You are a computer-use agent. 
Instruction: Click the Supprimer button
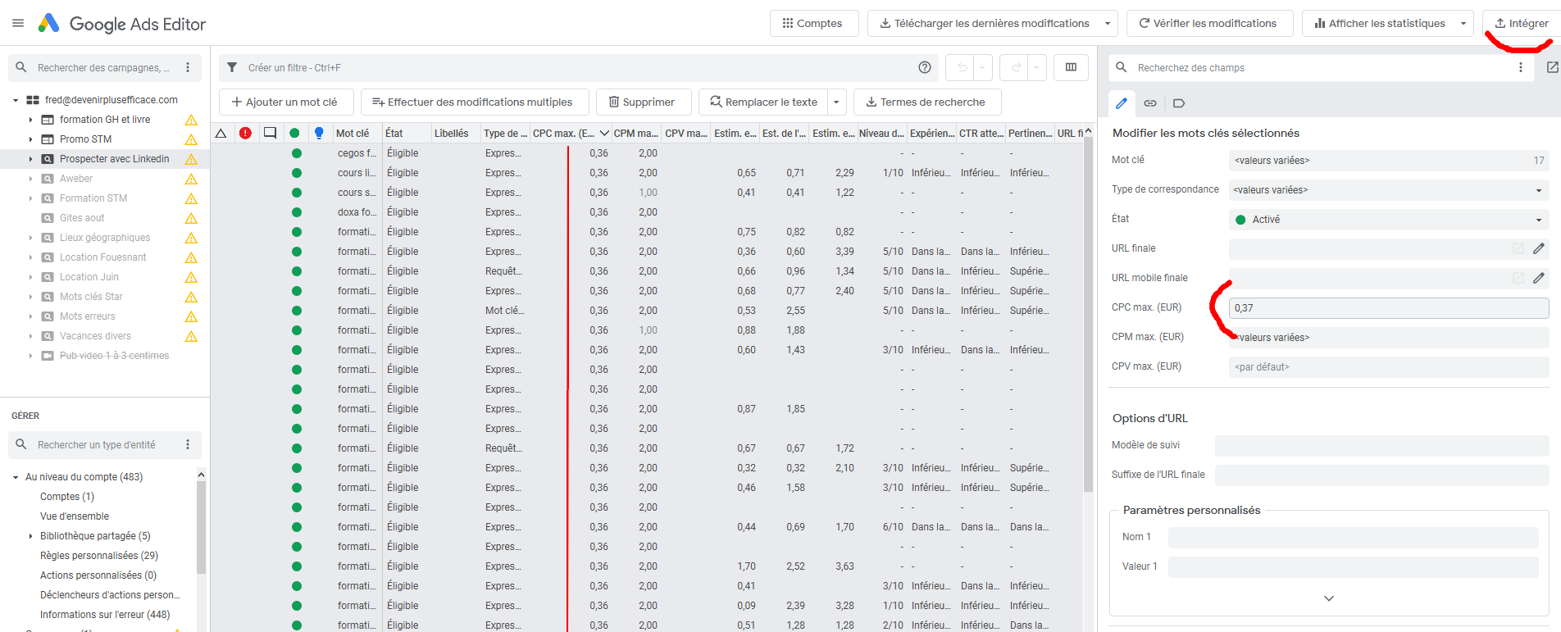pos(644,102)
